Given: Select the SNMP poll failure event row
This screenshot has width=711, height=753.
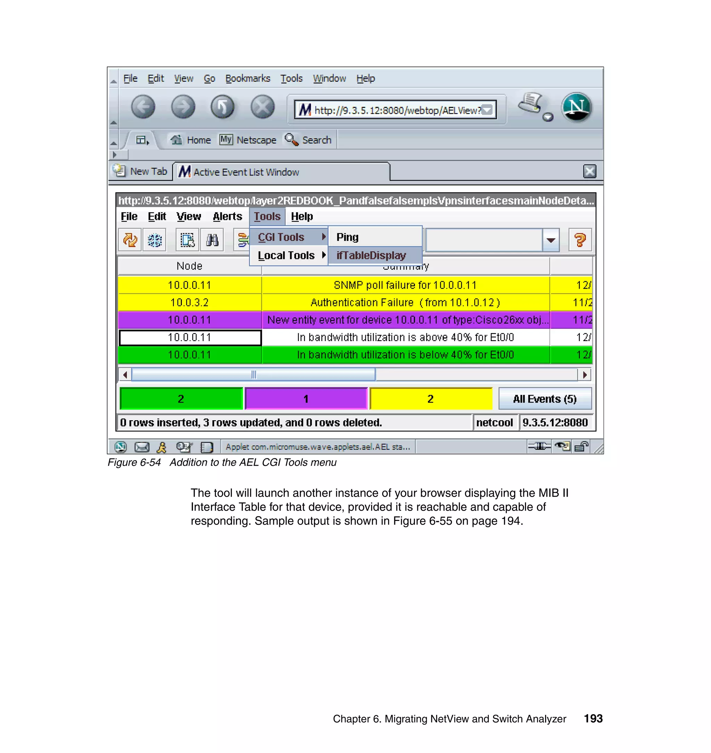Looking at the screenshot, I should [355, 285].
